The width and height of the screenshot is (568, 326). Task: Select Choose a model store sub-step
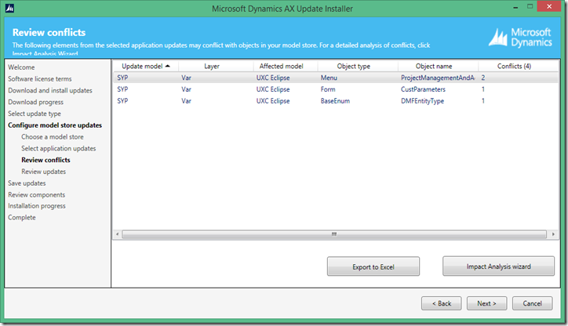(53, 137)
